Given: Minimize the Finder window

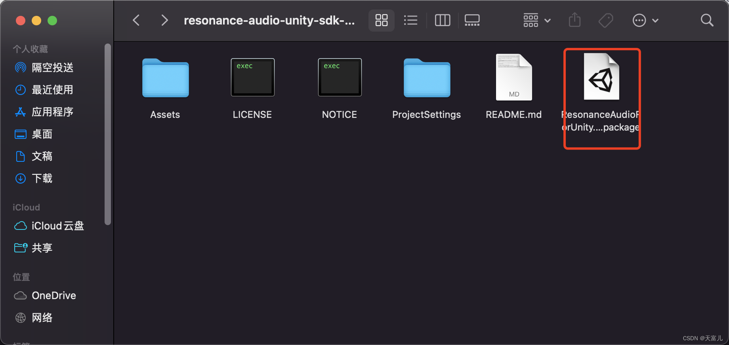Looking at the screenshot, I should tap(36, 21).
